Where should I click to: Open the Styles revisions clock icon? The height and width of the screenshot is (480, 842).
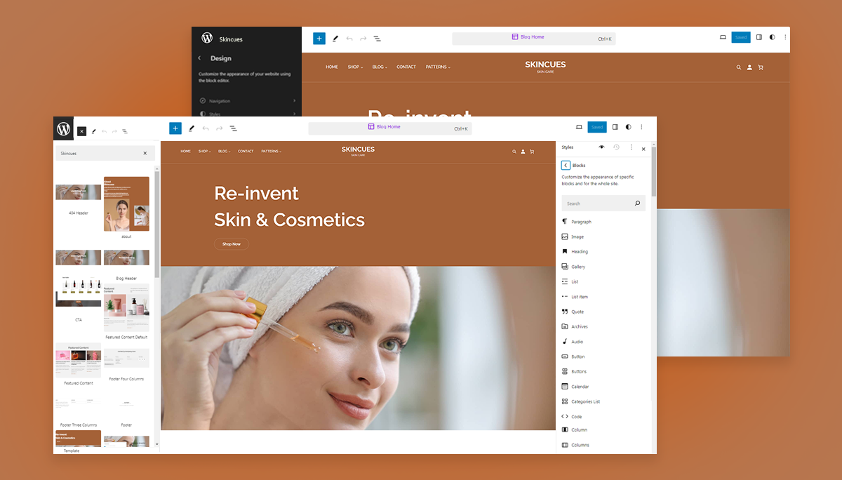coord(616,147)
